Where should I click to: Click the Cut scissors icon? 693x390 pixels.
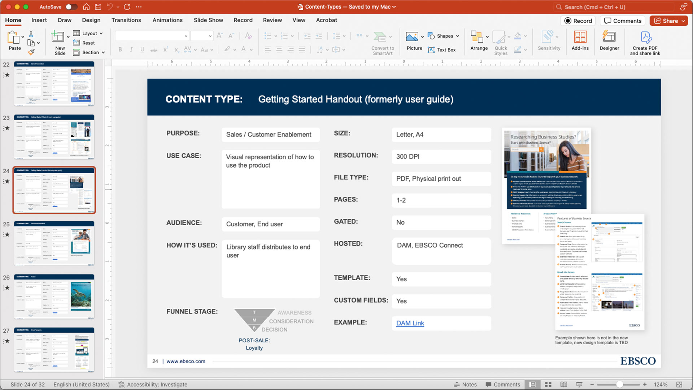(x=31, y=34)
